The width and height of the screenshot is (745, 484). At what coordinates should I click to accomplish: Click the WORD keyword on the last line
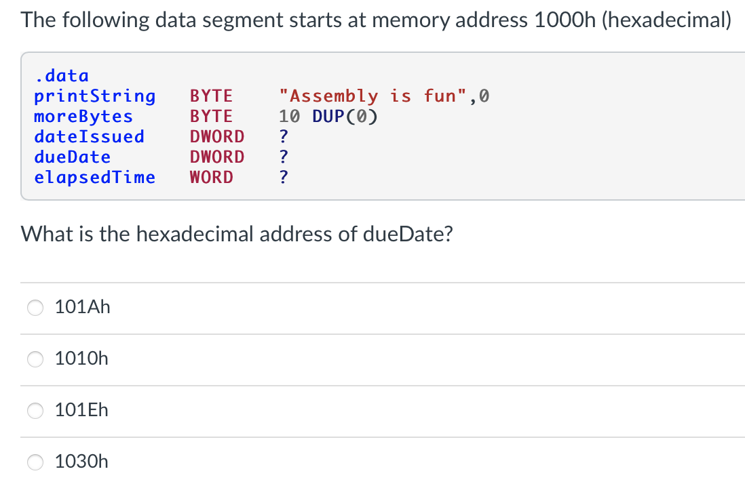[212, 177]
